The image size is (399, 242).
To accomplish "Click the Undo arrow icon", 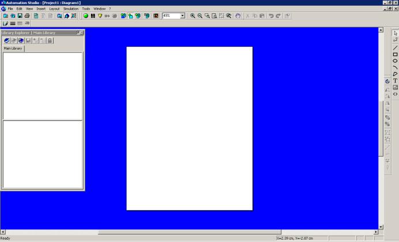I will pos(271,16).
